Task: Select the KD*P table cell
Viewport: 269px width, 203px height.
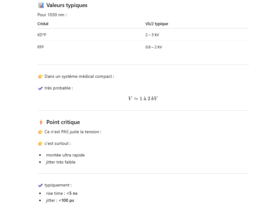Action: [x=42, y=35]
